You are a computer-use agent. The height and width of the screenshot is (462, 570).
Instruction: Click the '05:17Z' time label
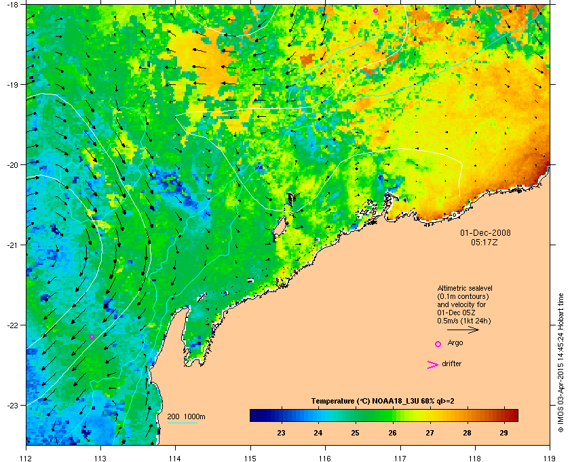click(484, 242)
